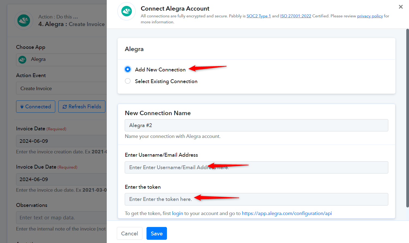Click the Invoice Date field
Viewport: 409px width, 243px height.
tap(62, 141)
